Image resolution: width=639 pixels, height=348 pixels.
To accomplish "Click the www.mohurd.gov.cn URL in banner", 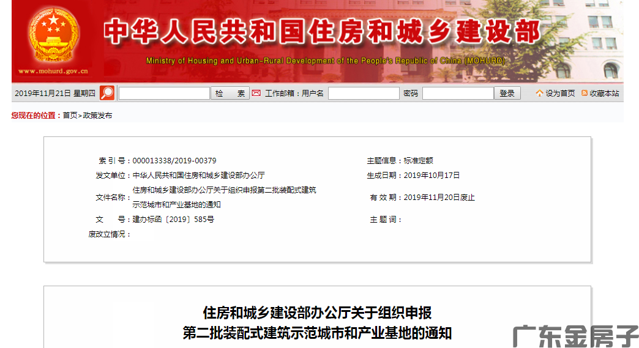I will (x=53, y=71).
